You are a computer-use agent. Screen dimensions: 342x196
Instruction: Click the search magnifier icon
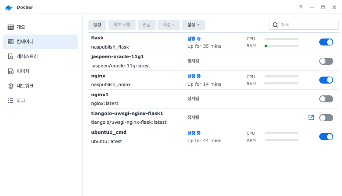[x=275, y=25]
